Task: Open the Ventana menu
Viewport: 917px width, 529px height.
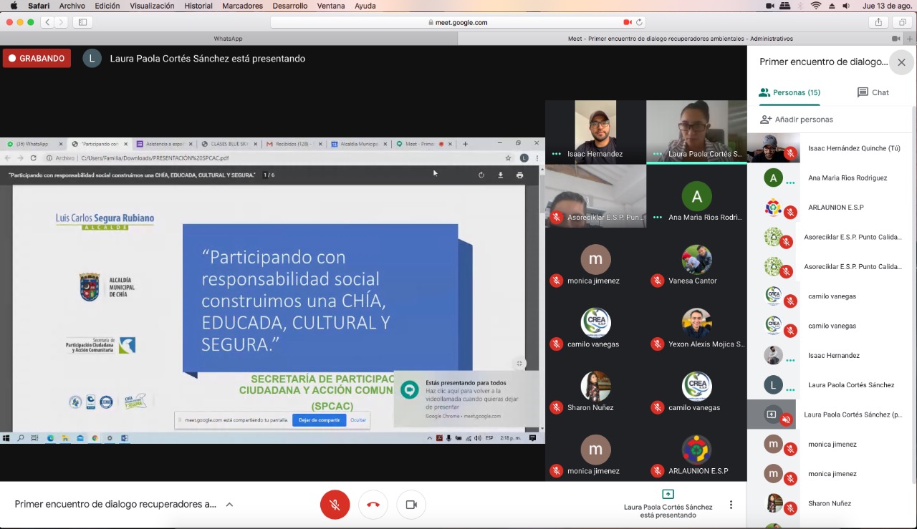Action: click(x=331, y=6)
